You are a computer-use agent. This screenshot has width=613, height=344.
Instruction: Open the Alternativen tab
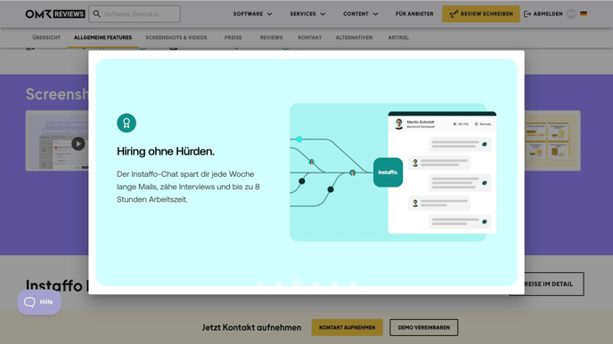(x=355, y=37)
